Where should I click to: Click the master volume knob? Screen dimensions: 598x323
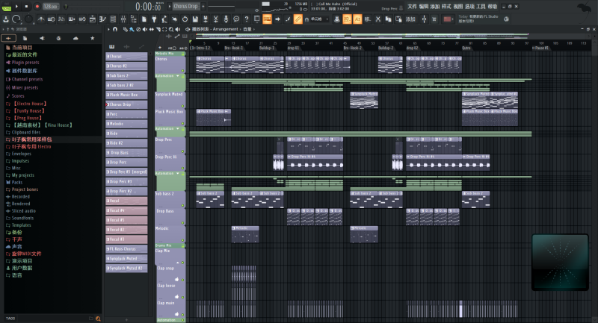(16, 19)
